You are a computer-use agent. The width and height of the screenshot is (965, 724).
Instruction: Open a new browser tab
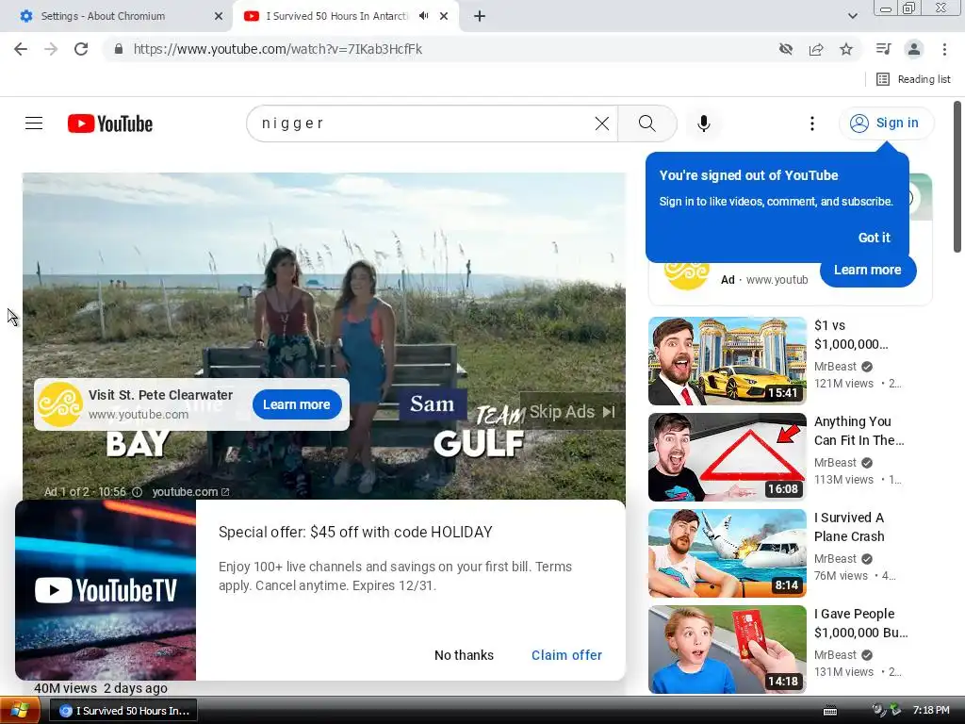click(x=480, y=17)
